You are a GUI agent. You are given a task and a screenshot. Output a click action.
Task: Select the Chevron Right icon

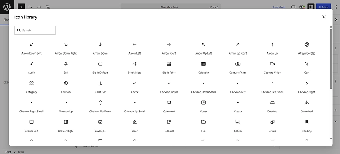click(306, 83)
